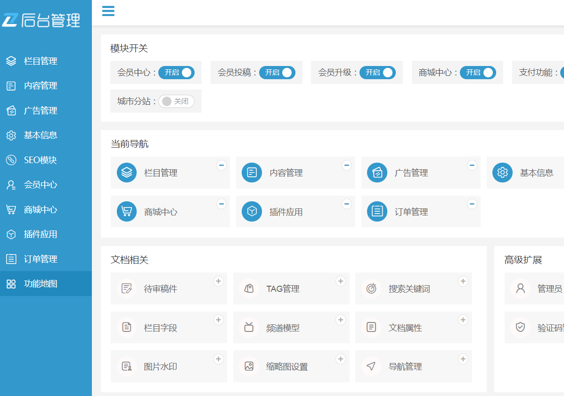The height and width of the screenshot is (396, 564).
Task: Click the 验证码 shield icon
Action: click(521, 327)
